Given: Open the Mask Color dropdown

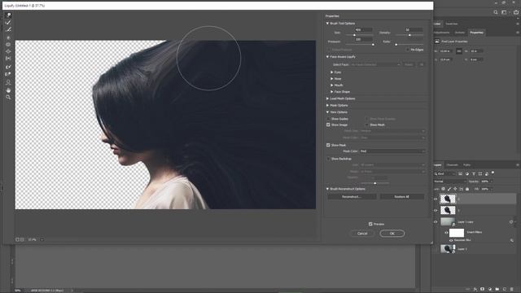Looking at the screenshot, I should [392, 151].
